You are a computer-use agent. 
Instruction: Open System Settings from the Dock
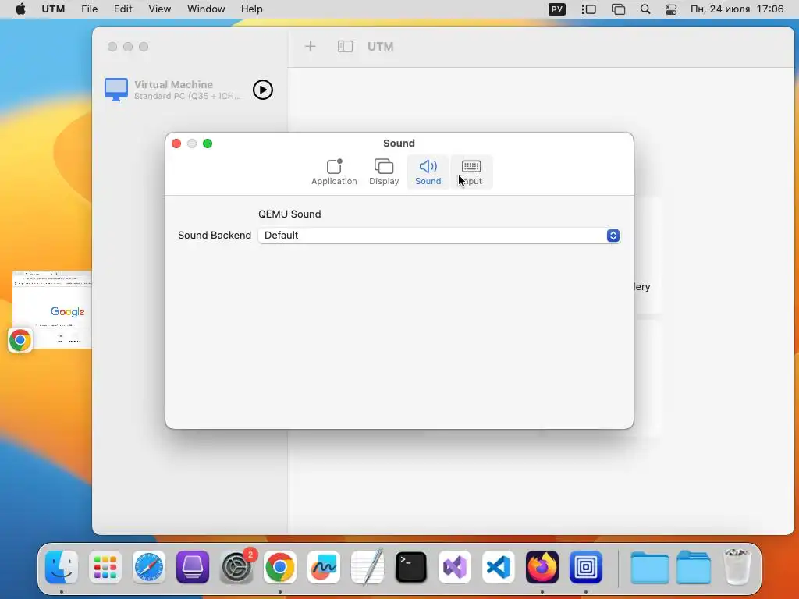click(236, 567)
